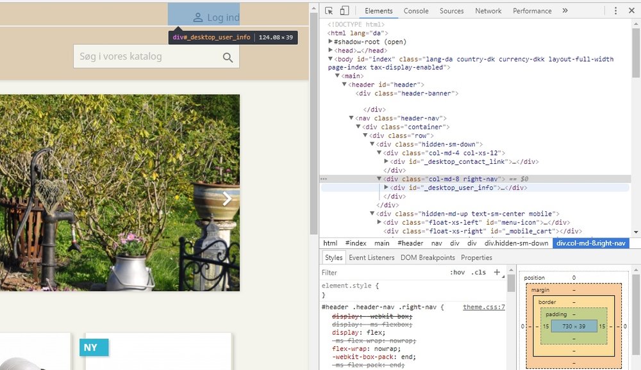Collapse the nav class="header-nav" node

(x=351, y=118)
